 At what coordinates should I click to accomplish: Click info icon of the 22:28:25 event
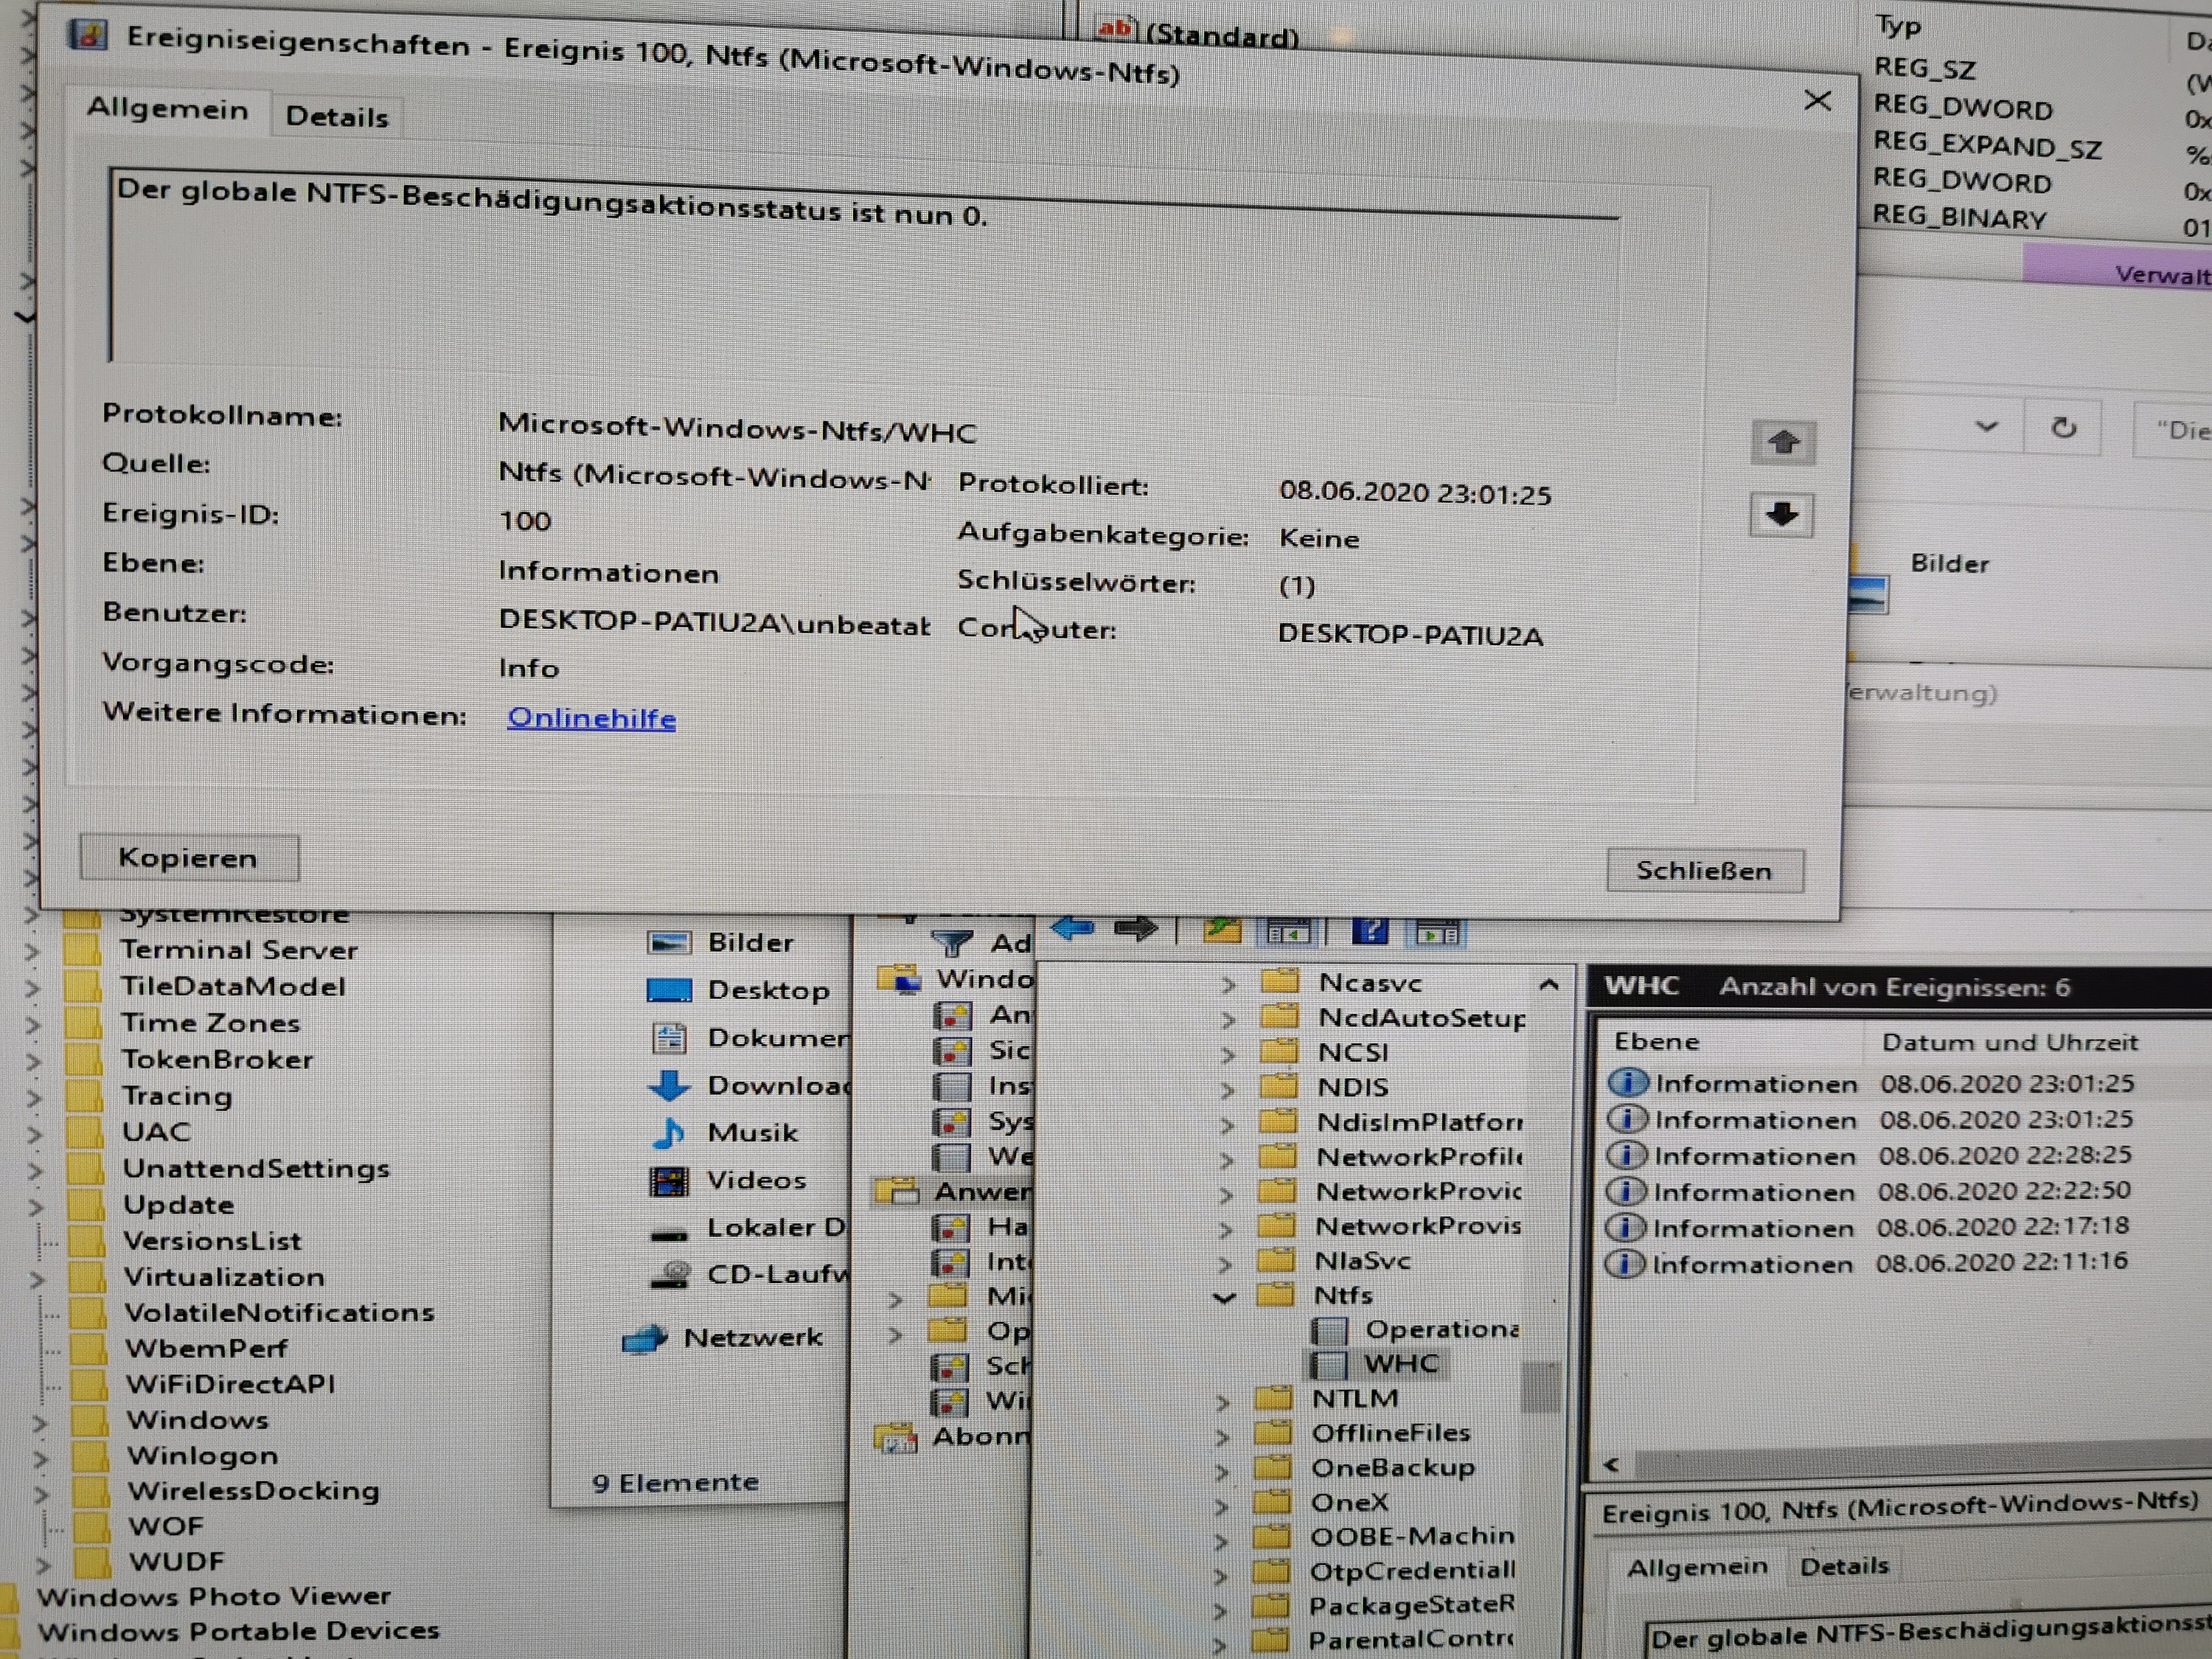[1626, 1155]
